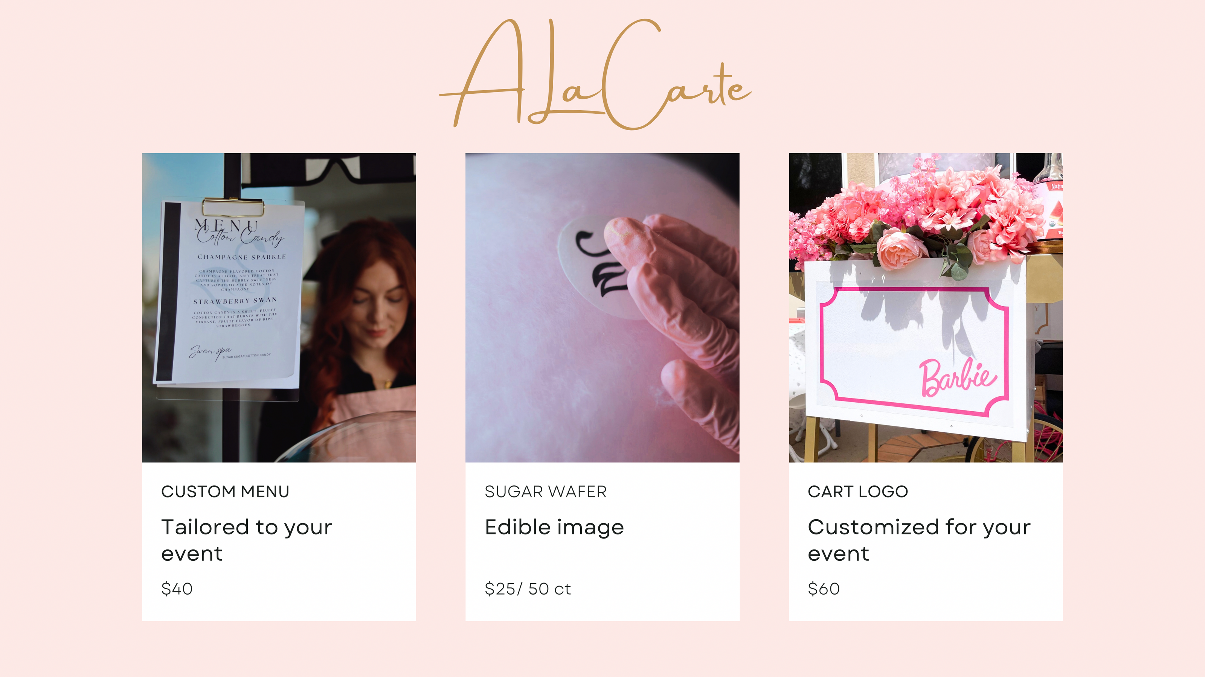Click the SUGAR WAFER label

click(545, 491)
